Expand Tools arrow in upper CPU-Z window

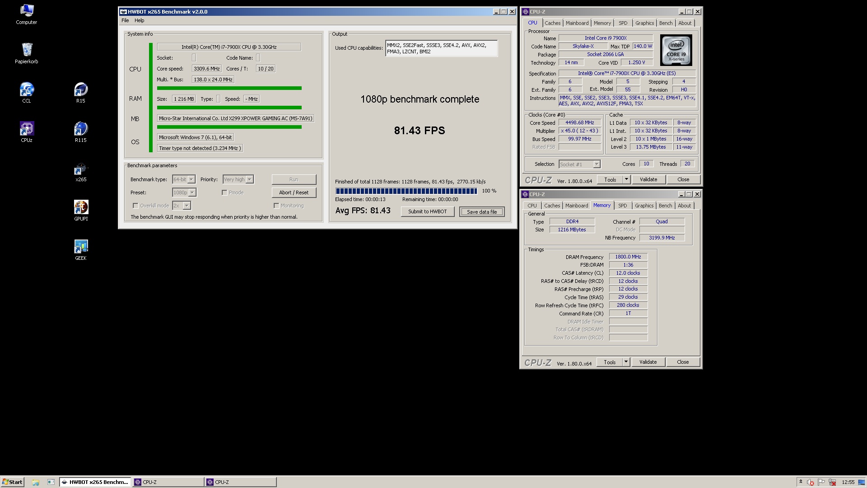coord(626,179)
